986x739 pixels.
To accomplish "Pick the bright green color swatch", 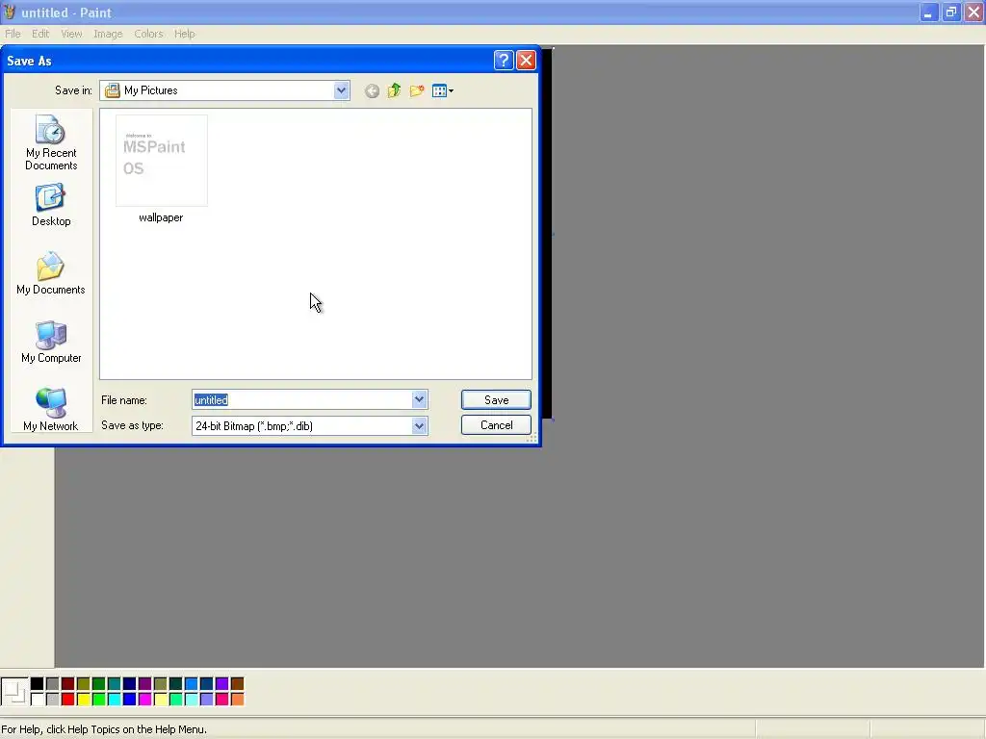I will 99,699.
